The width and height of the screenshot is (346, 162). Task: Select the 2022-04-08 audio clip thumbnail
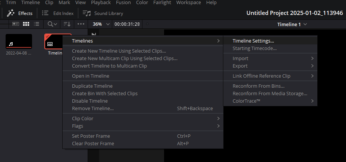click(x=19, y=41)
